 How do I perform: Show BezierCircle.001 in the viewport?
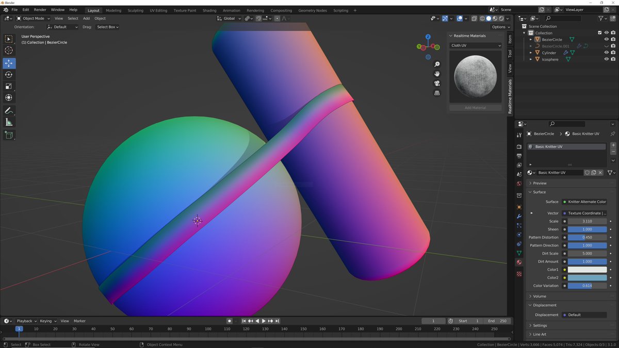(x=607, y=46)
